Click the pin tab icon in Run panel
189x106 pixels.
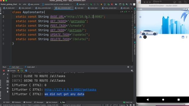4,74
